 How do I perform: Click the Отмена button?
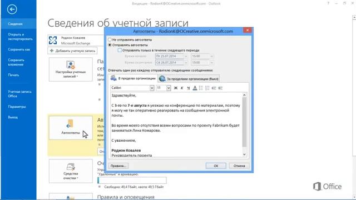point(239,166)
